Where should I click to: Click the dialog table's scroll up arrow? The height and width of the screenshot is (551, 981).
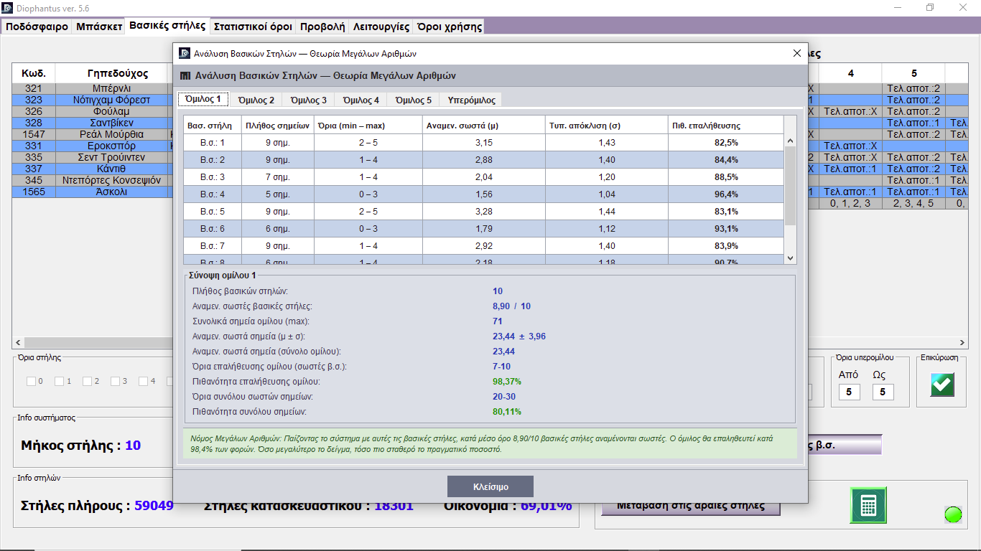coord(790,141)
